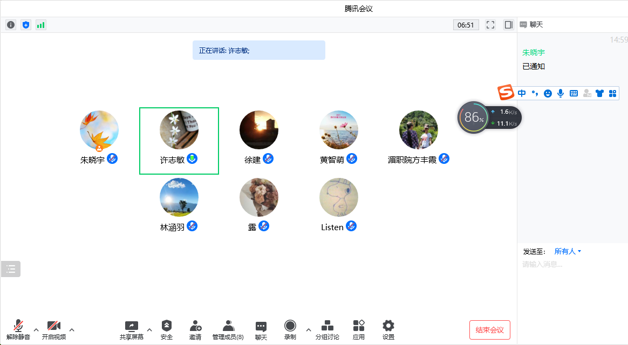628x345 pixels.
Task: Click the chat message input field
Action: 572,265
